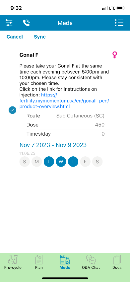Toggle the Sunday day circle
Image resolution: width=130 pixels, height=282 pixels.
click(x=25, y=162)
